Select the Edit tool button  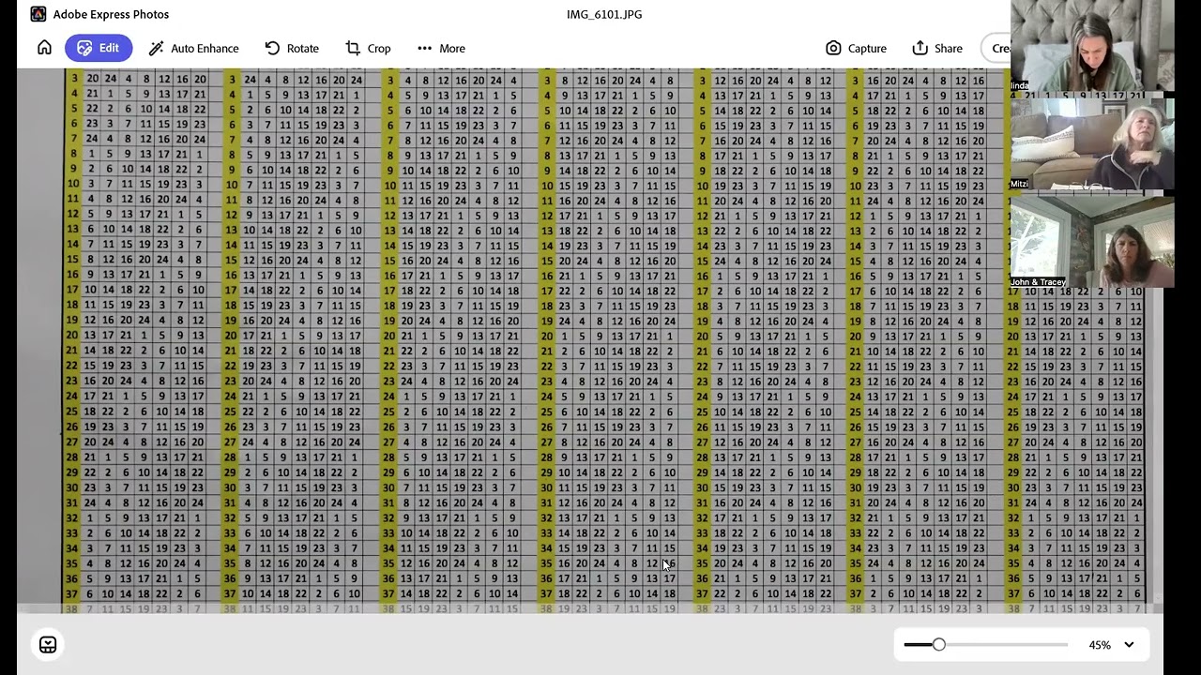pyautogui.click(x=99, y=48)
